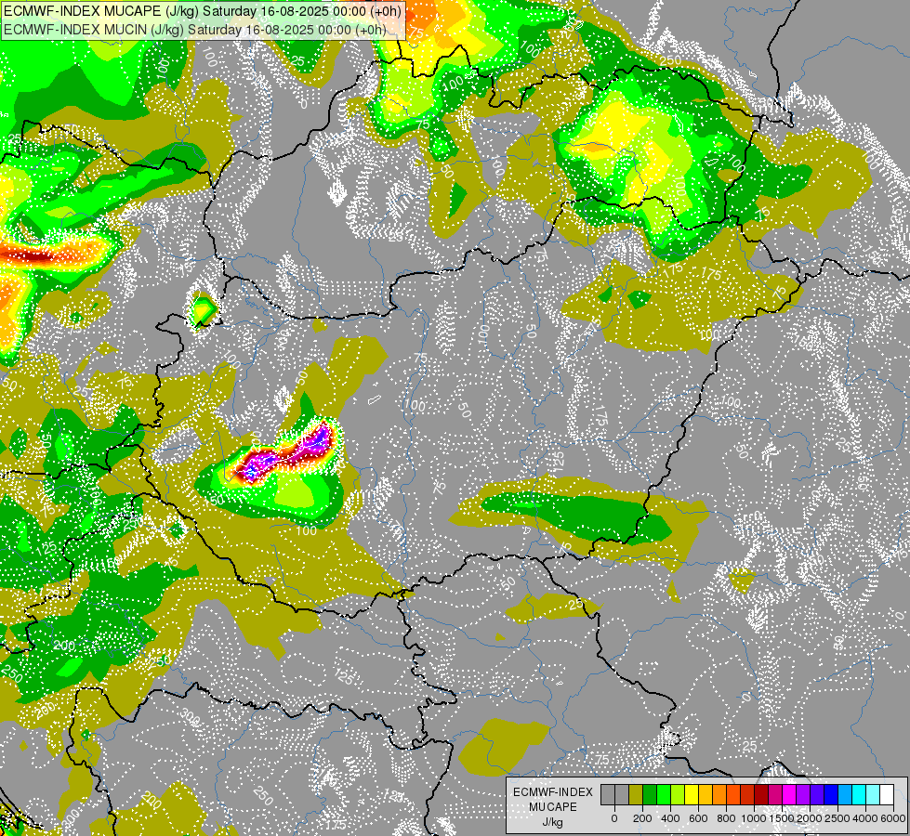910x836 pixels.
Task: Select the bright magenta legend swatch
Action: (x=789, y=794)
